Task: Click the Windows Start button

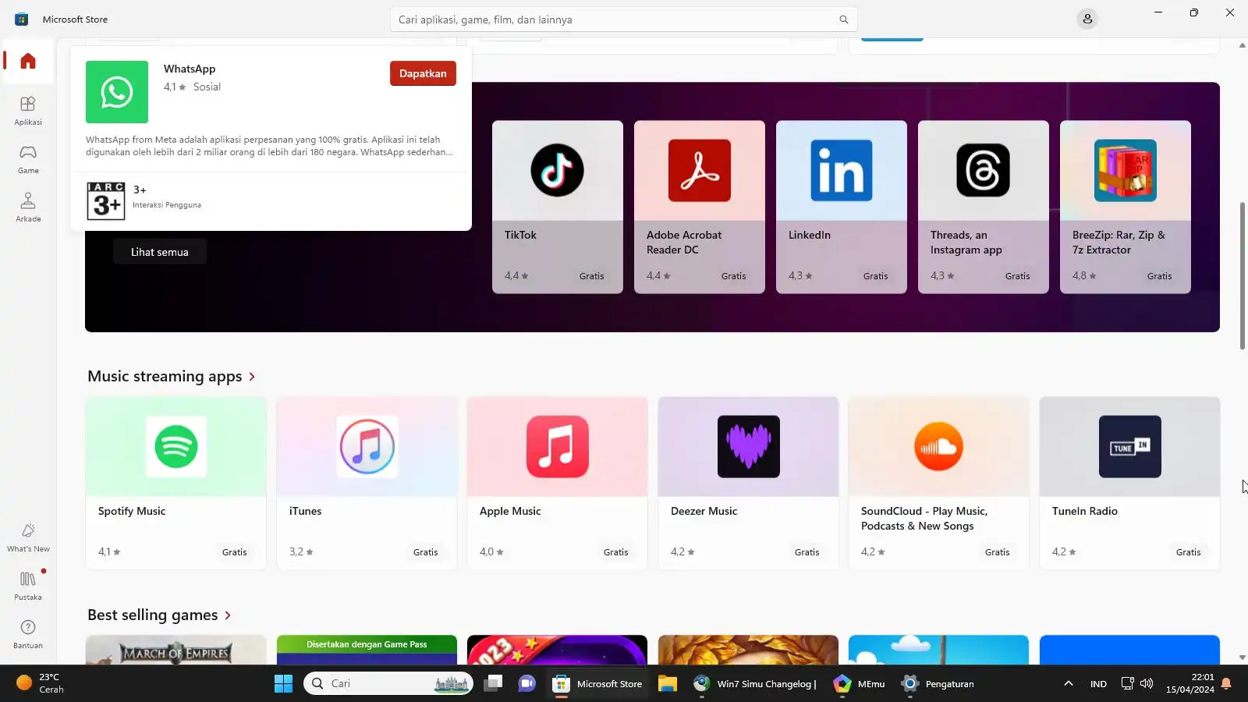Action: click(283, 684)
